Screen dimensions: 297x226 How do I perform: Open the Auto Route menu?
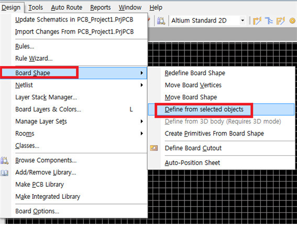coord(67,7)
